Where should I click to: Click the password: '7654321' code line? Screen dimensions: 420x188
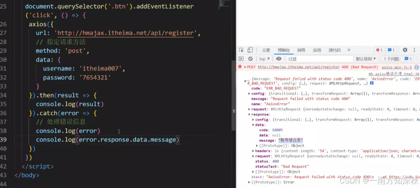[x=77, y=78]
